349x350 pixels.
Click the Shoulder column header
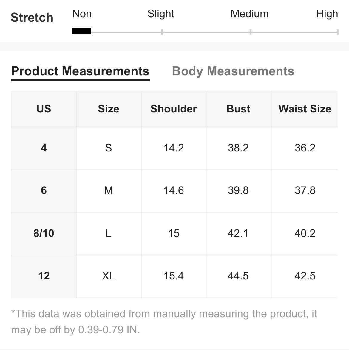(x=174, y=109)
